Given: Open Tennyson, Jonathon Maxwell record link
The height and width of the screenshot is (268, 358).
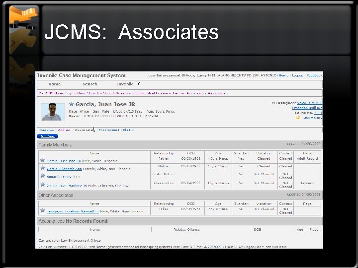Looking at the screenshot, I should [x=73, y=211].
